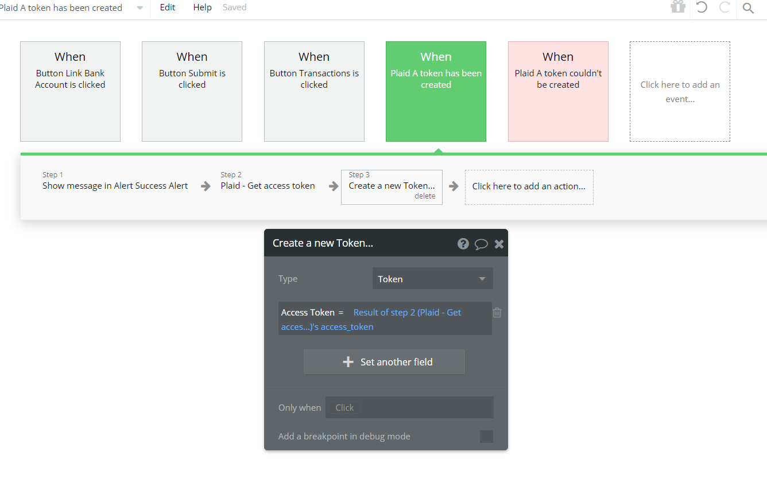
Task: Edit the Result of step 2 access_token expression
Action: point(371,320)
